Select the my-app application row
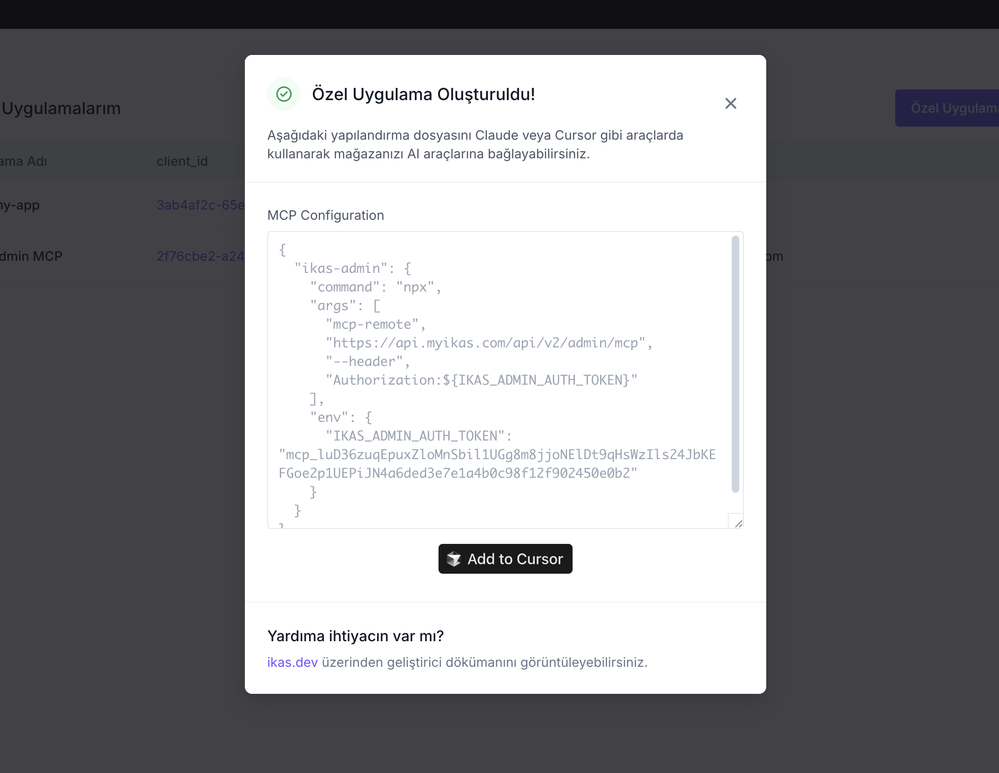The height and width of the screenshot is (773, 999). (20, 205)
